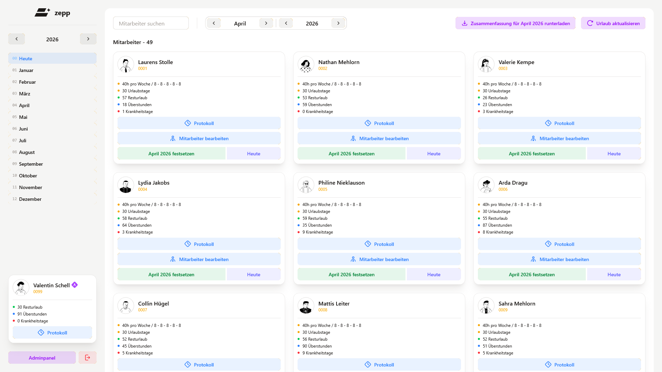This screenshot has height=372, width=662.
Task: Set April 2026 for Lydia Jakobs
Action: 171,275
